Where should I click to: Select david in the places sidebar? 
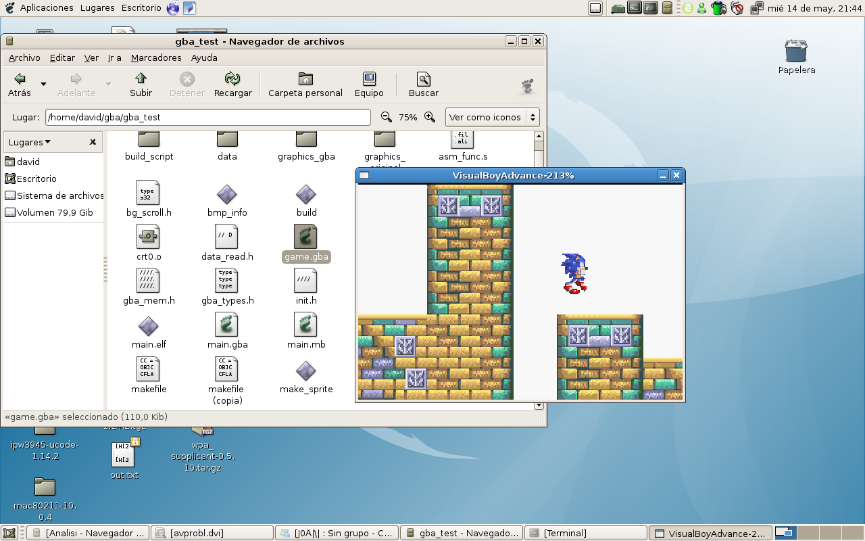(x=22, y=162)
